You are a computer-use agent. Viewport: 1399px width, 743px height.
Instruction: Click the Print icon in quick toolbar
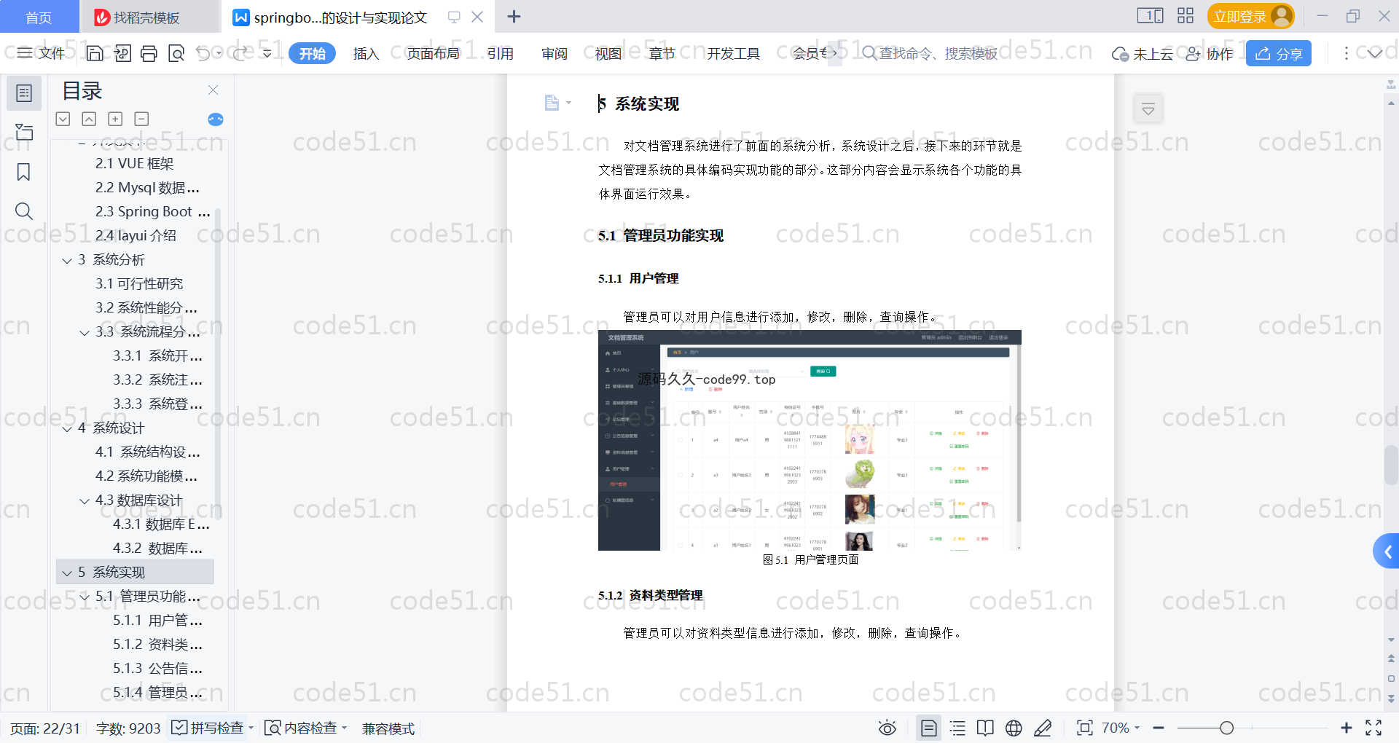tap(149, 53)
